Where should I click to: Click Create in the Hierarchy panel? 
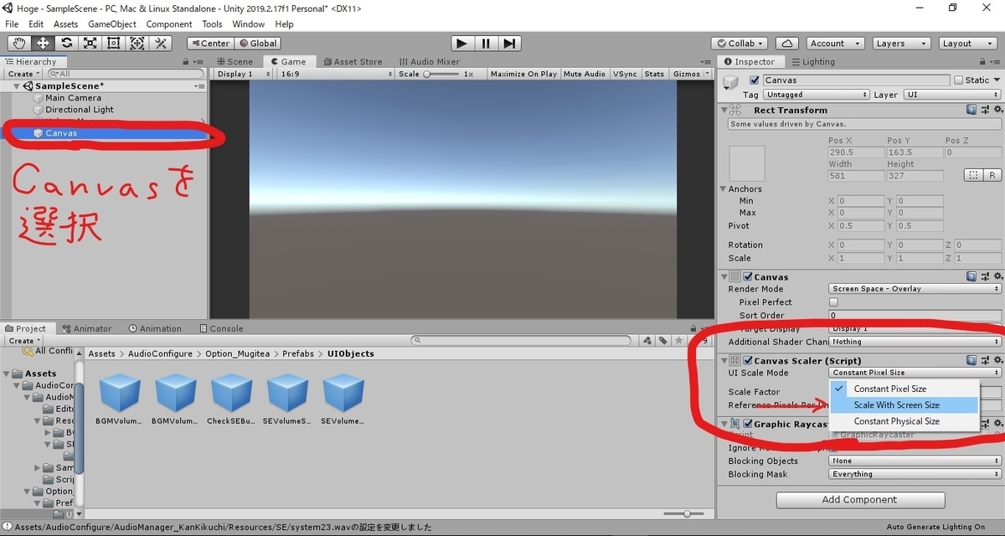tap(21, 74)
